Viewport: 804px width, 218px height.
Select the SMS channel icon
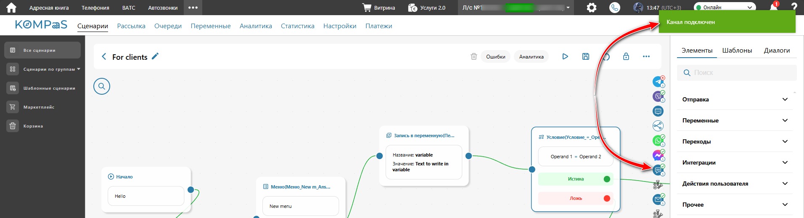pyautogui.click(x=658, y=170)
